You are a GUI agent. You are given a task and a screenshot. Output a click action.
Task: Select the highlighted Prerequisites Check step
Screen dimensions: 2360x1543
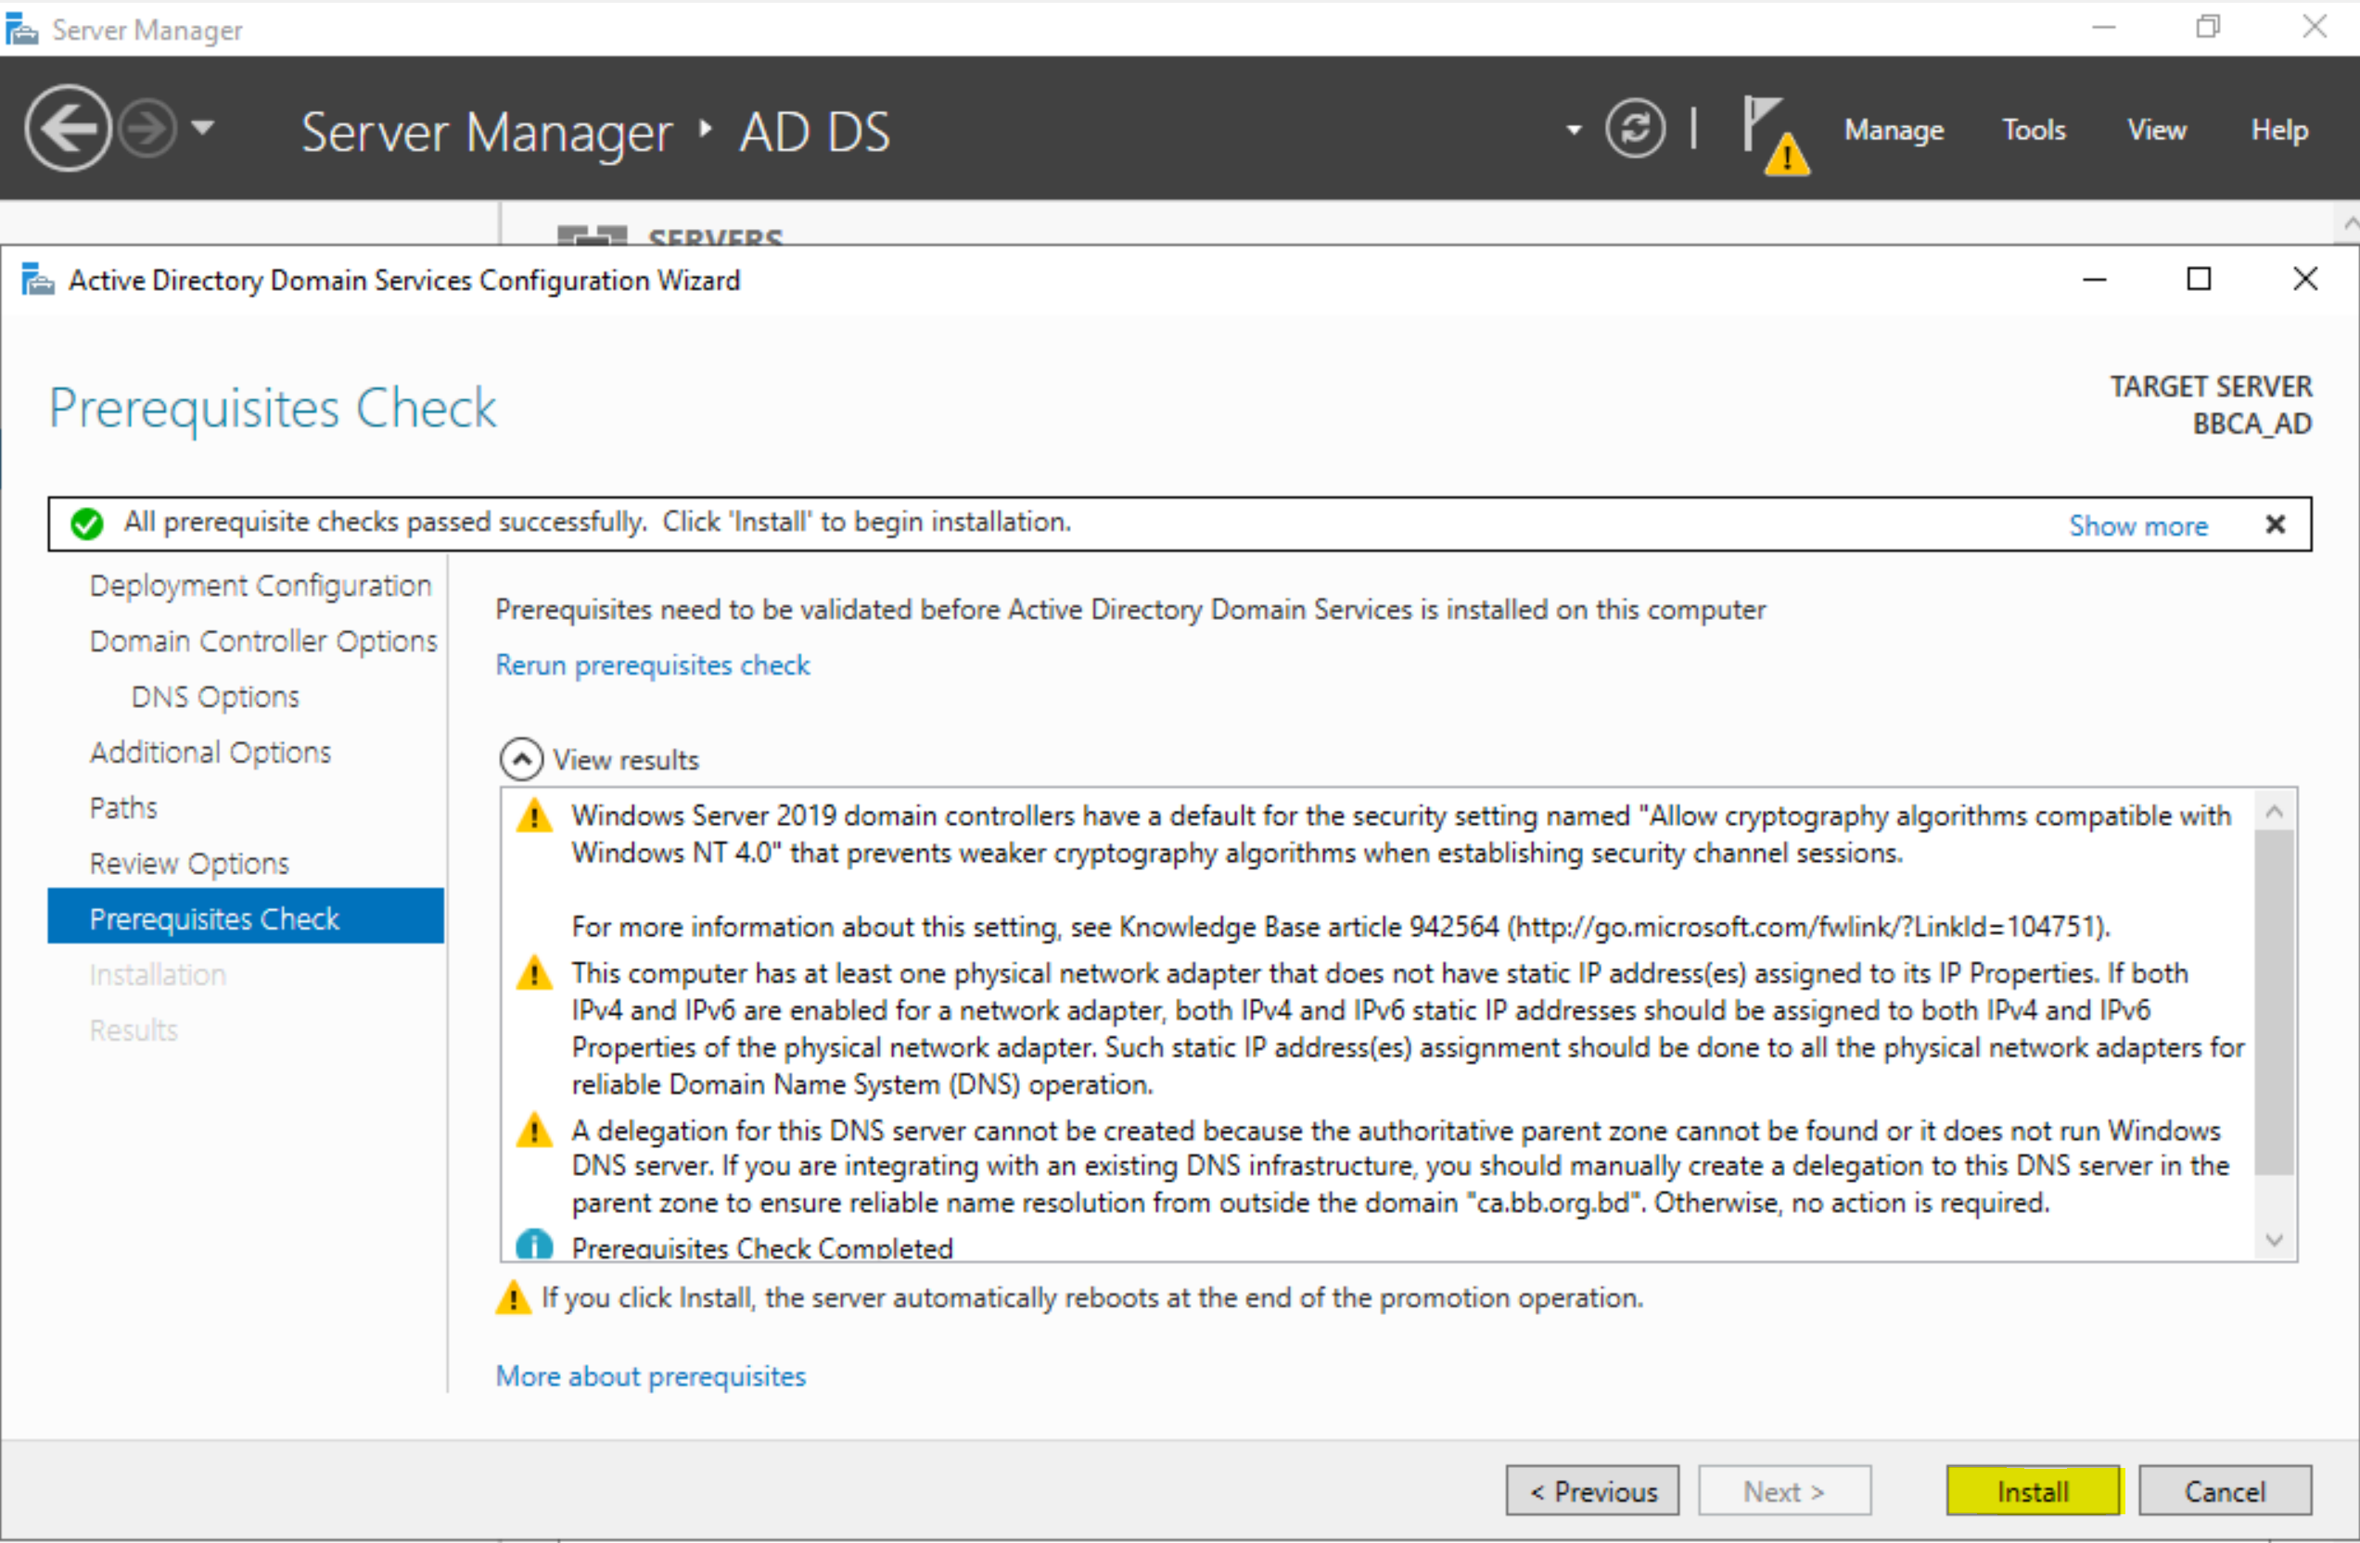(246, 917)
